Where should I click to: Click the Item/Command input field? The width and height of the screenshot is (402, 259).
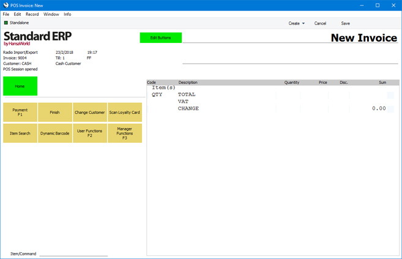[73, 253]
